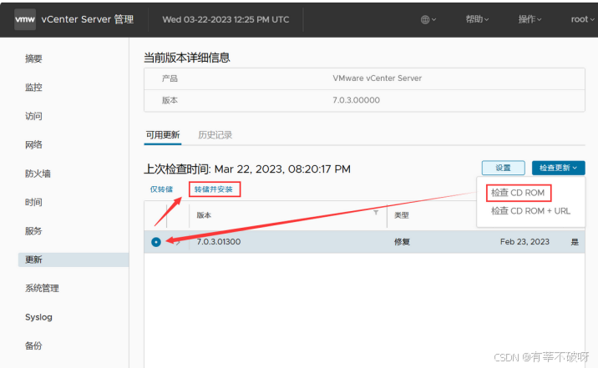
Task: Click the 检查更新 dropdown button
Action: (558, 168)
